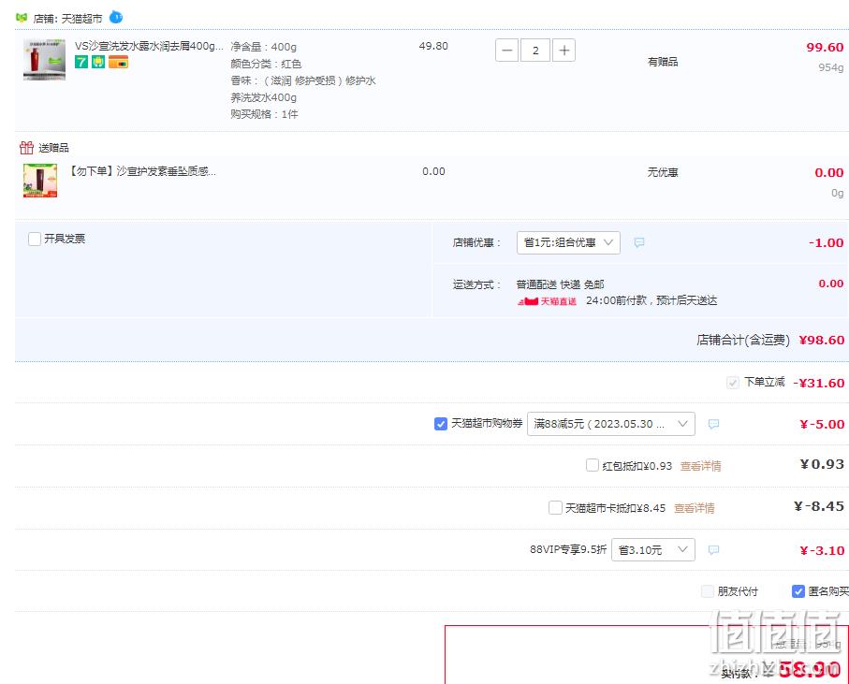Enable the 红包抵扣¥0.93 checkbox

(x=593, y=465)
